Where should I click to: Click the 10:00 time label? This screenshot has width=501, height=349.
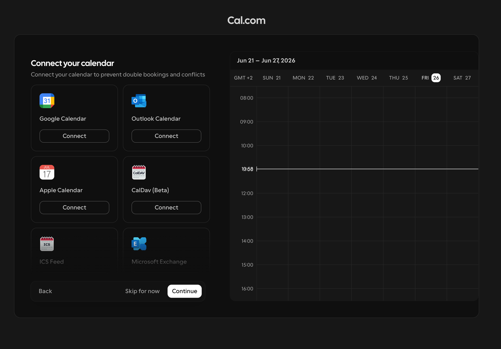click(x=247, y=146)
